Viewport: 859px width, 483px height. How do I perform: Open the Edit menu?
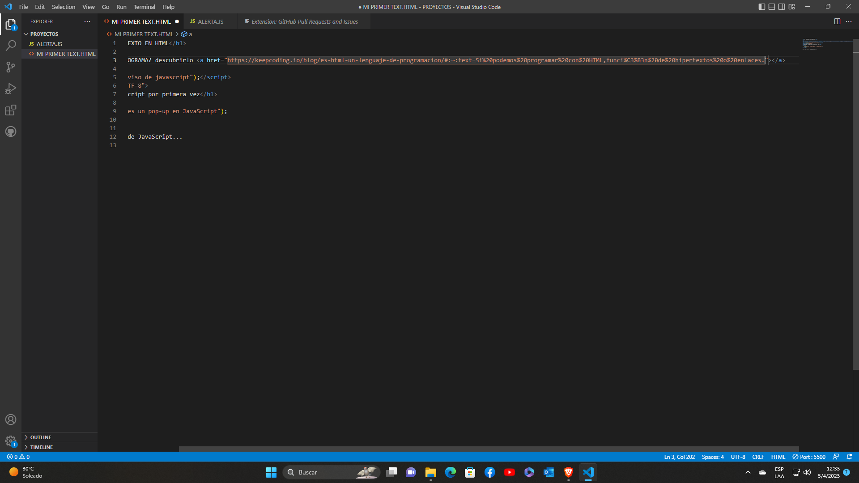tap(40, 7)
